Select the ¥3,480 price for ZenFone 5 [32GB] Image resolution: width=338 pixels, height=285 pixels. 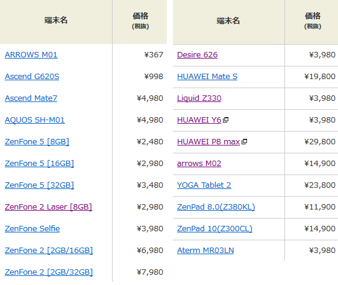coord(150,185)
